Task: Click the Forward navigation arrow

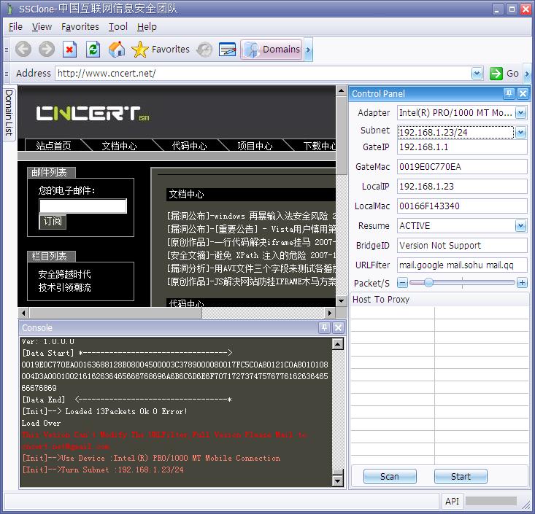Action: tap(47, 50)
